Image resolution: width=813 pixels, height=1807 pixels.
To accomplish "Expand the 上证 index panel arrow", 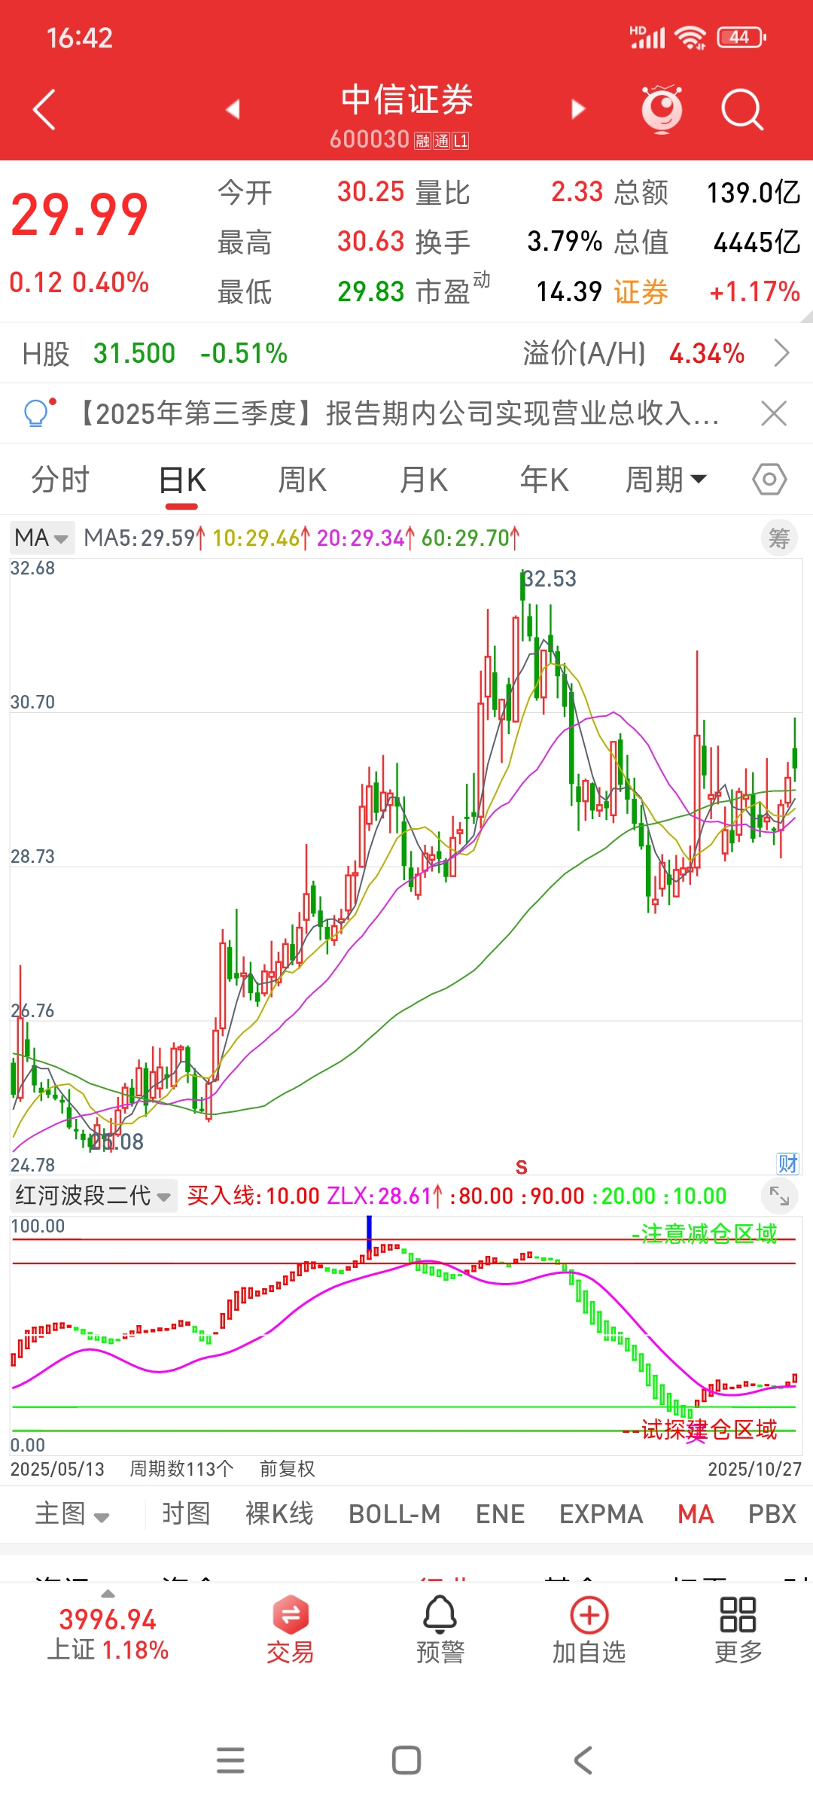I will 108,1593.
